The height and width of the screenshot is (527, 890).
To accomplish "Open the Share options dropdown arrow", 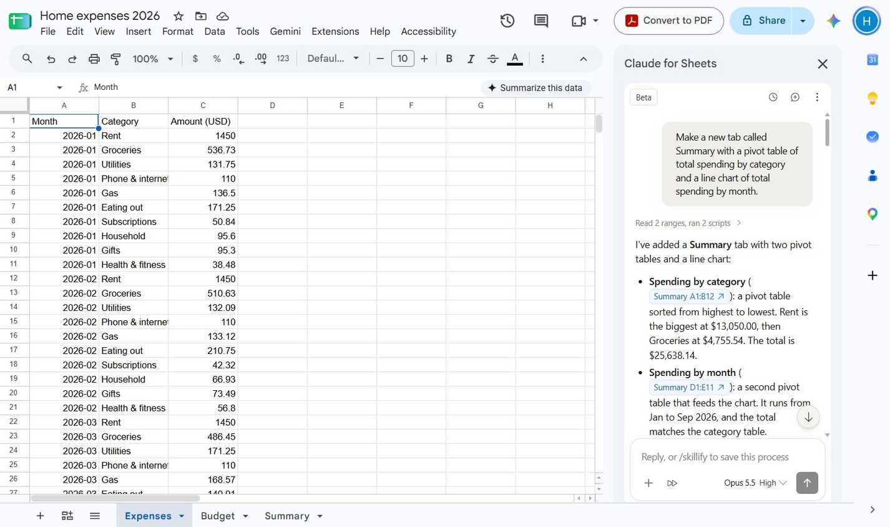I will click(803, 21).
